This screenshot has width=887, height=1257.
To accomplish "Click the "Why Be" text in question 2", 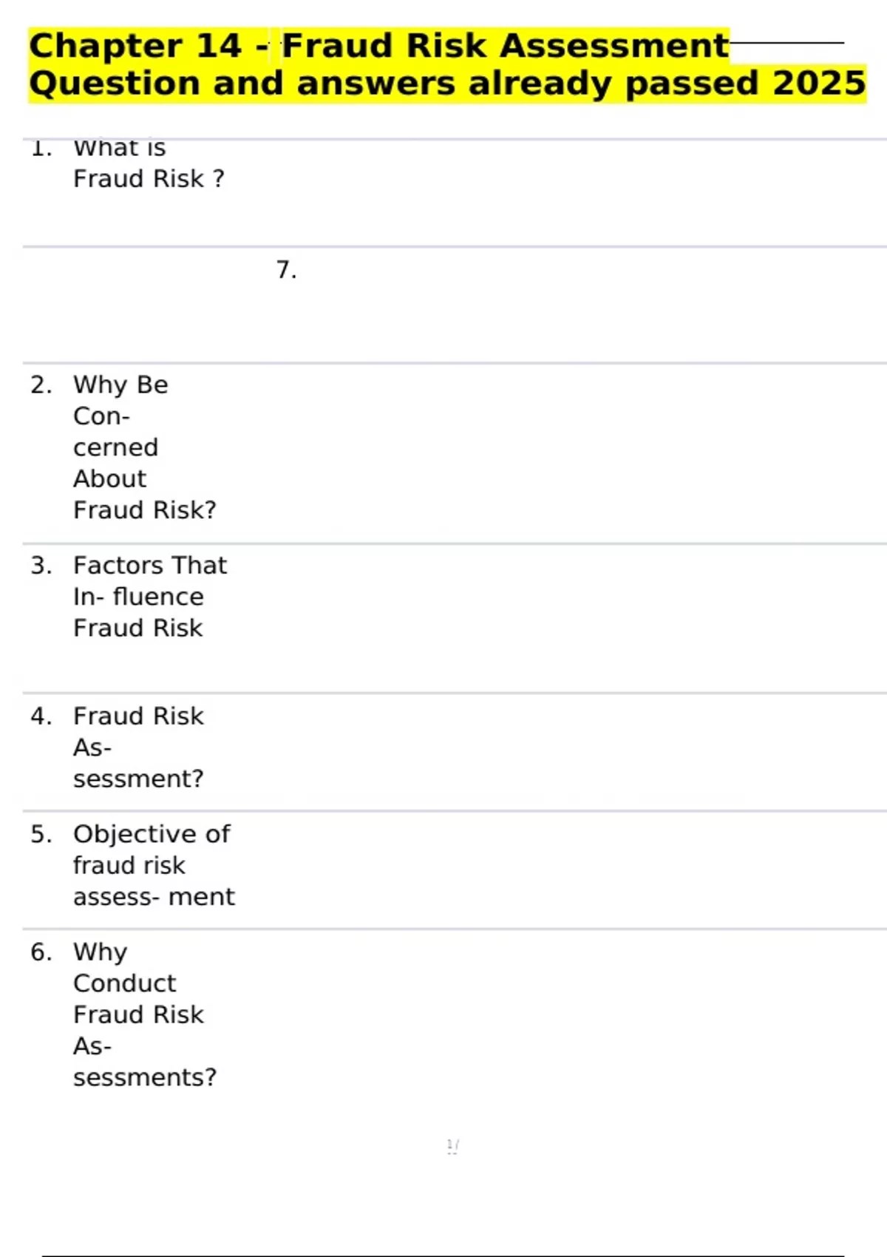I will pyautogui.click(x=120, y=385).
